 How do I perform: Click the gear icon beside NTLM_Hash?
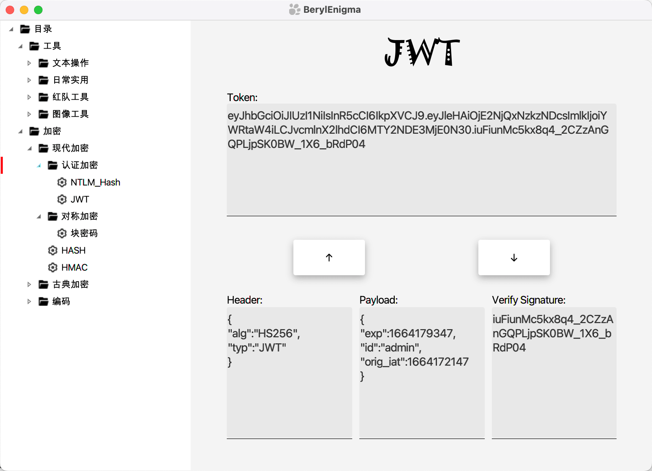pos(62,182)
